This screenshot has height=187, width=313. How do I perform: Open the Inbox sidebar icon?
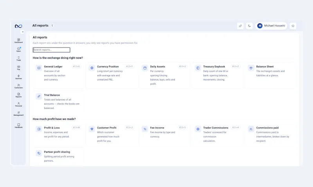[18, 50]
